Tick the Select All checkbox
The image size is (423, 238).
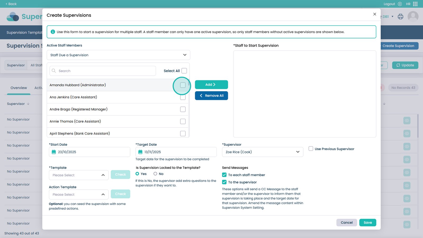(x=184, y=71)
